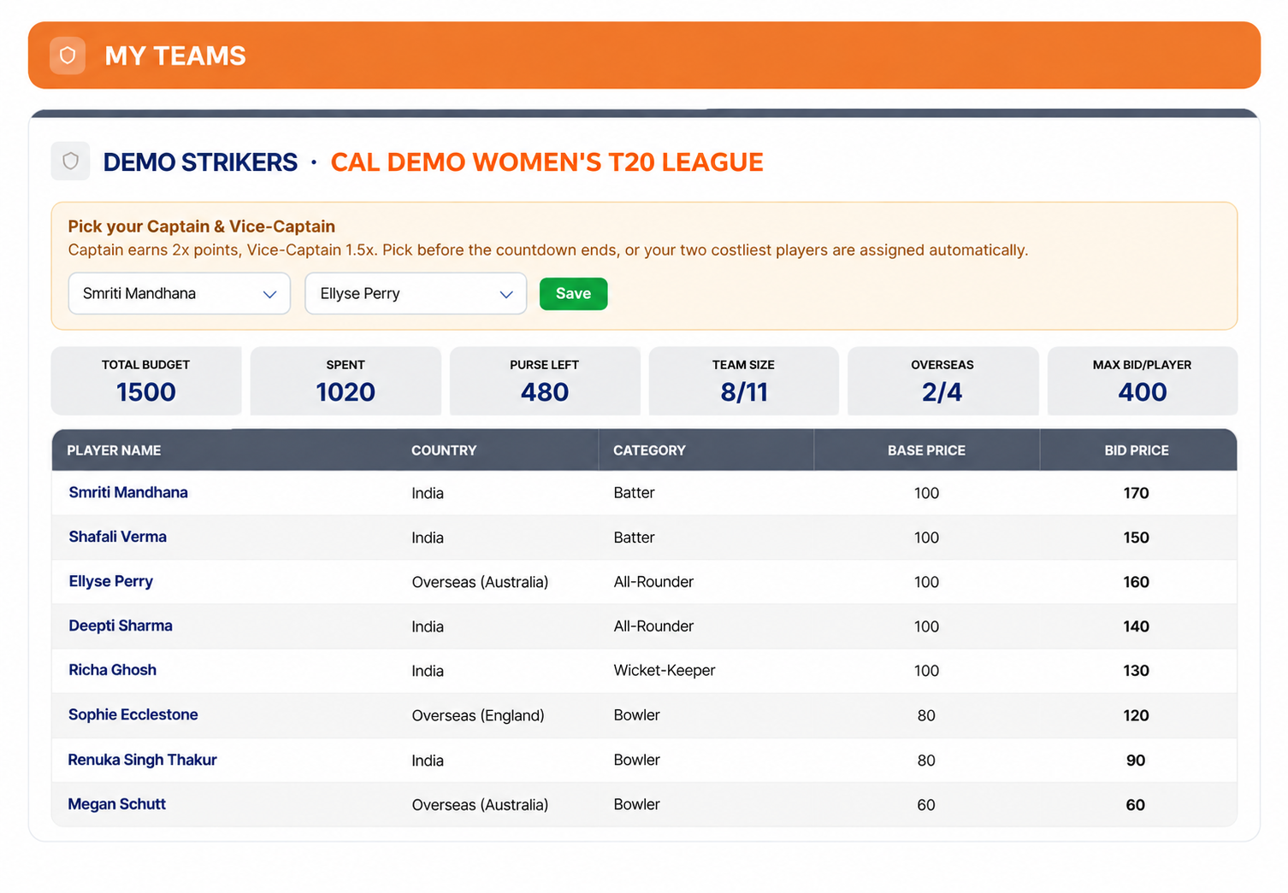Click the MY TEAMS header title
Viewport: 1288px width, 893px height.
tap(175, 56)
